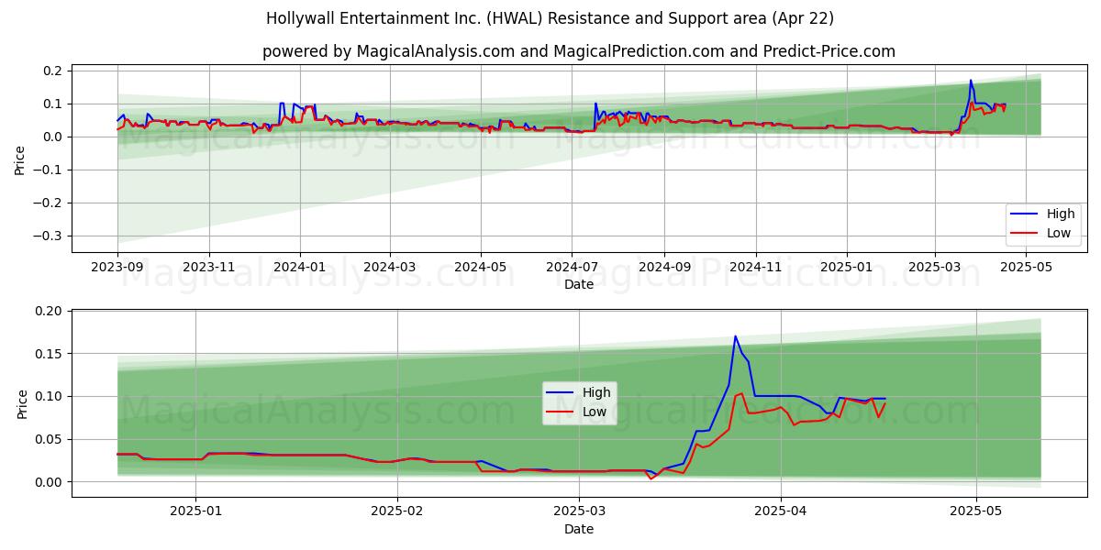
Task: Click the '2025-02' tick label in bottom chart
Action: coord(398,511)
